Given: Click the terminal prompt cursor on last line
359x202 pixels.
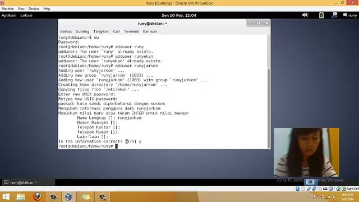Looking at the screenshot, I should (116, 146).
